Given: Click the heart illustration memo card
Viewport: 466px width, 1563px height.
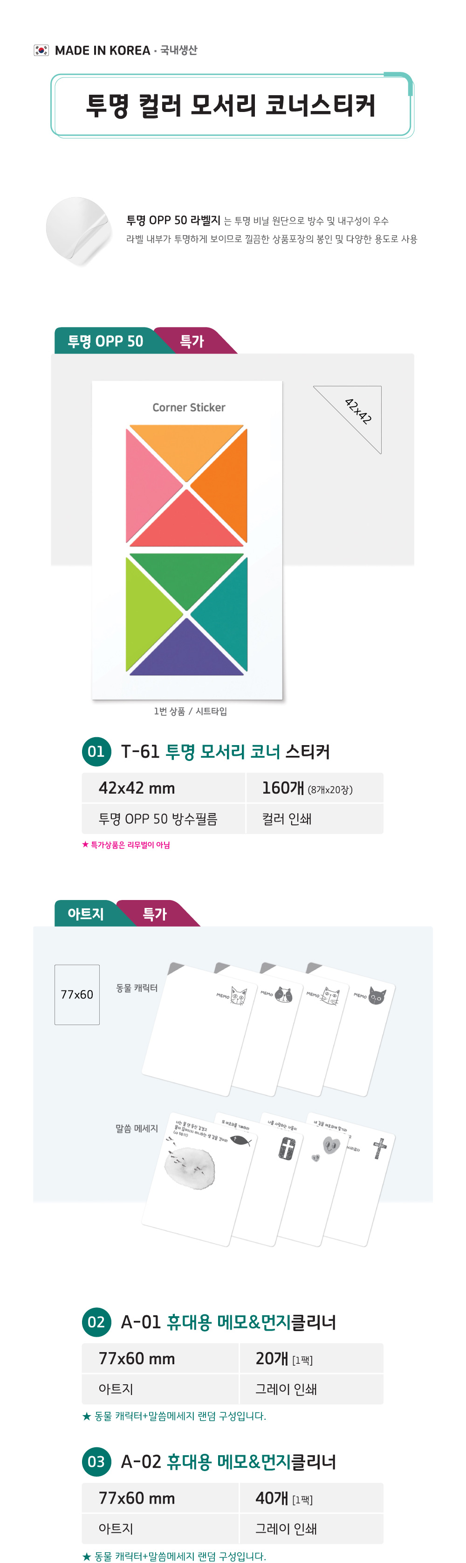Looking at the screenshot, I should tap(313, 1179).
